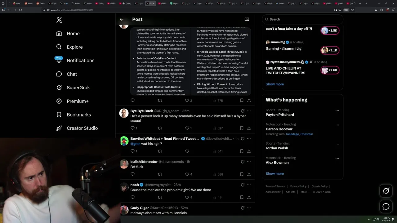Open floating chat messages button

[x=386, y=207]
